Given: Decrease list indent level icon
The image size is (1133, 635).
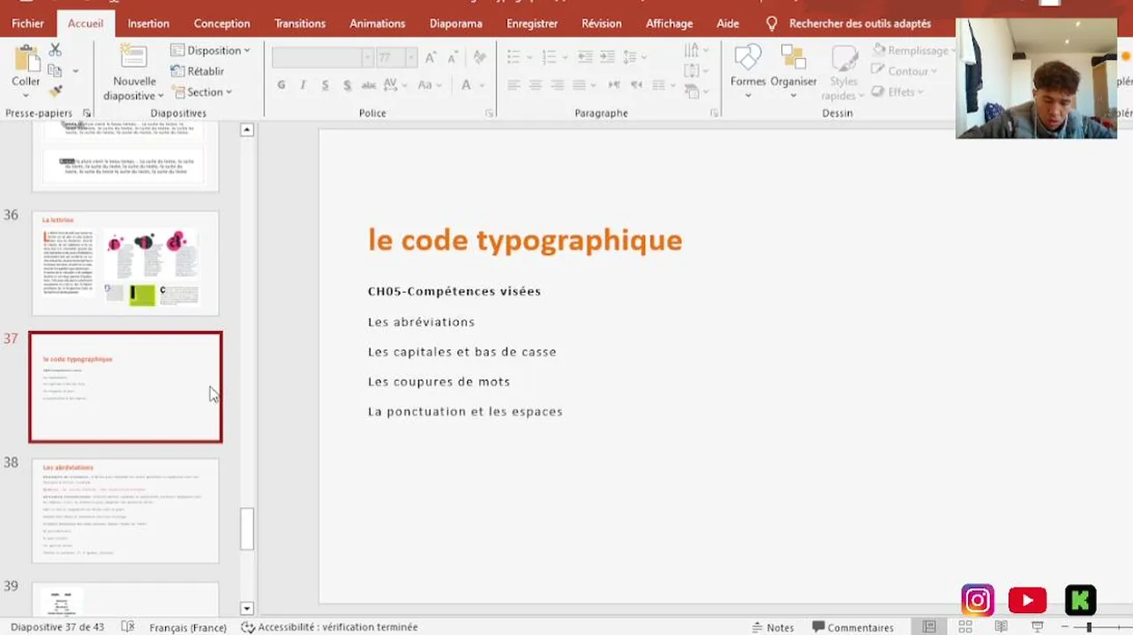Looking at the screenshot, I should pyautogui.click(x=585, y=57).
